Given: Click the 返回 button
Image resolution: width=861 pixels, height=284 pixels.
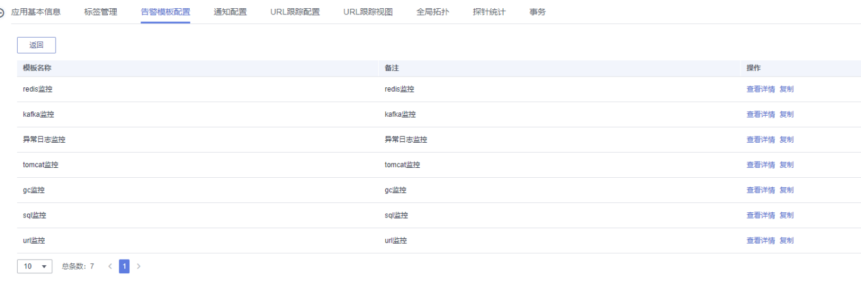Looking at the screenshot, I should [x=37, y=45].
